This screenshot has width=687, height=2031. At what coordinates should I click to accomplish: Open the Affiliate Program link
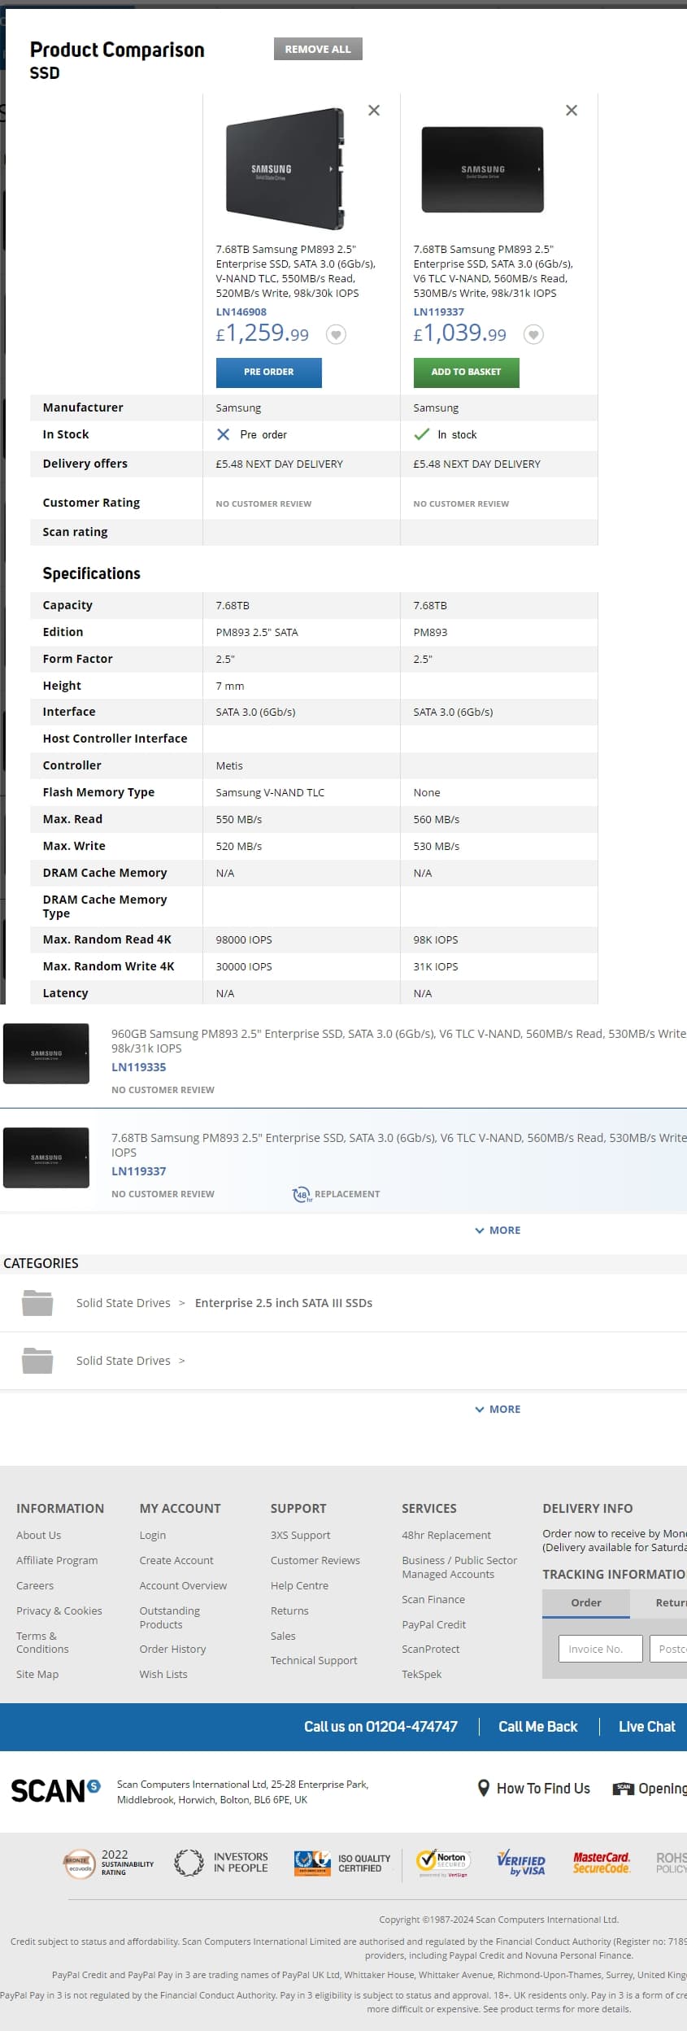57,1560
